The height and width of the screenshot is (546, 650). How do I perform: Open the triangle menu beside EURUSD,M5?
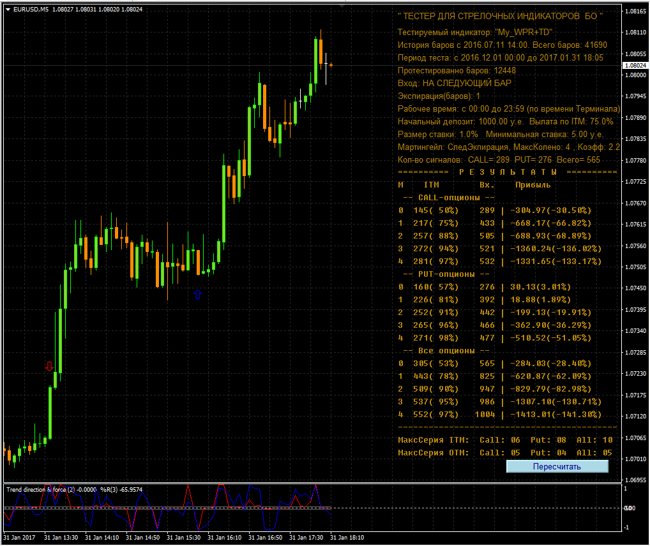tap(8, 10)
